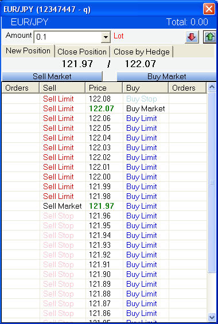Viewport: 218px width, 324px height.
Task: Place Sell Limit at 122.06
Action: pyautogui.click(x=59, y=118)
